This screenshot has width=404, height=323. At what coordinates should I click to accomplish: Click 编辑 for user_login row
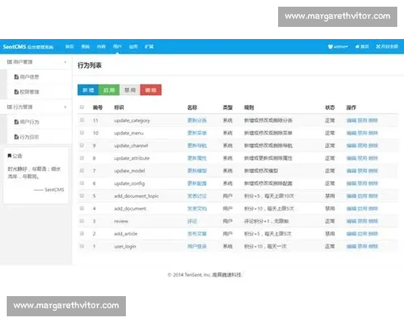click(x=351, y=246)
